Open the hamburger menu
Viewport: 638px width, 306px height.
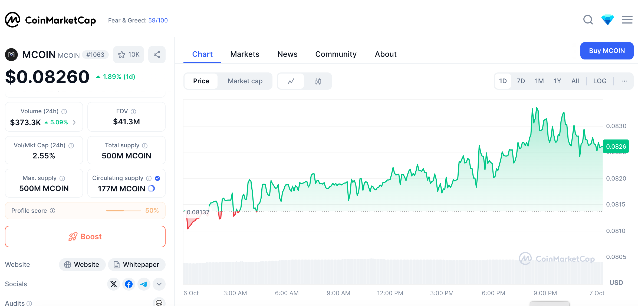627,20
